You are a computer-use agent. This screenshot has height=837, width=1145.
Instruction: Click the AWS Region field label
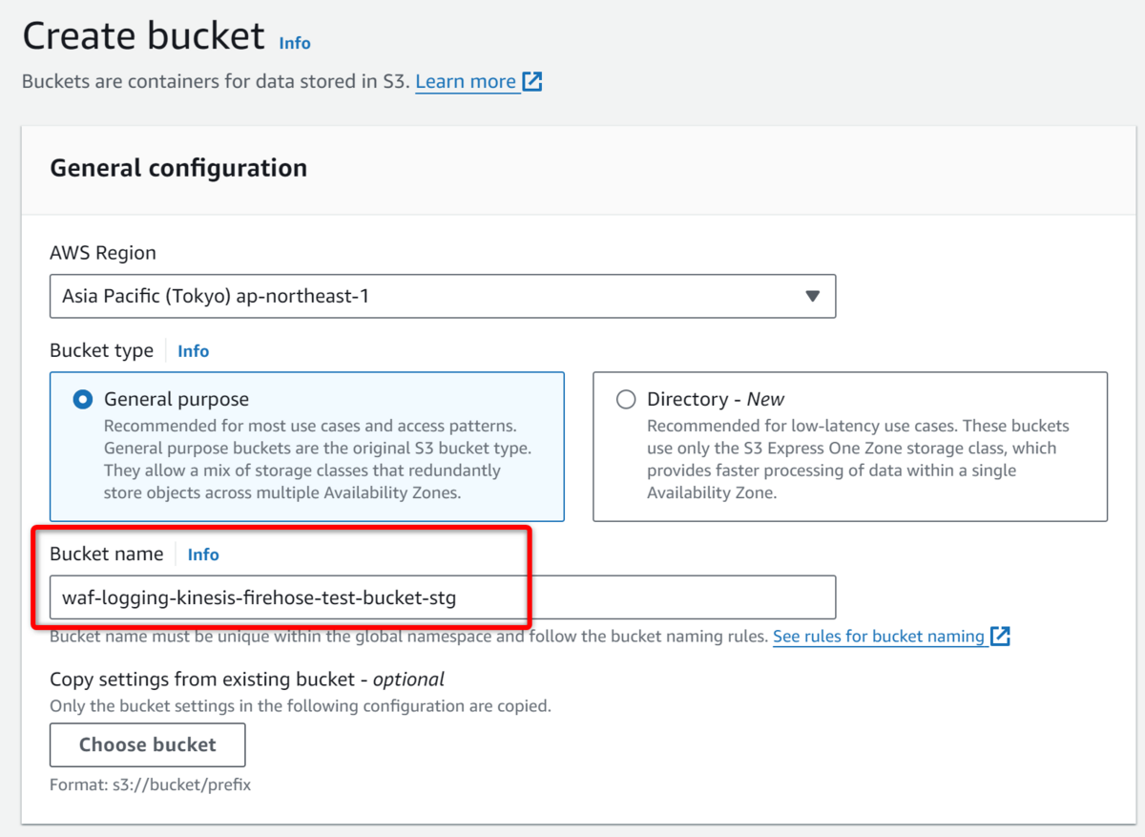103,253
